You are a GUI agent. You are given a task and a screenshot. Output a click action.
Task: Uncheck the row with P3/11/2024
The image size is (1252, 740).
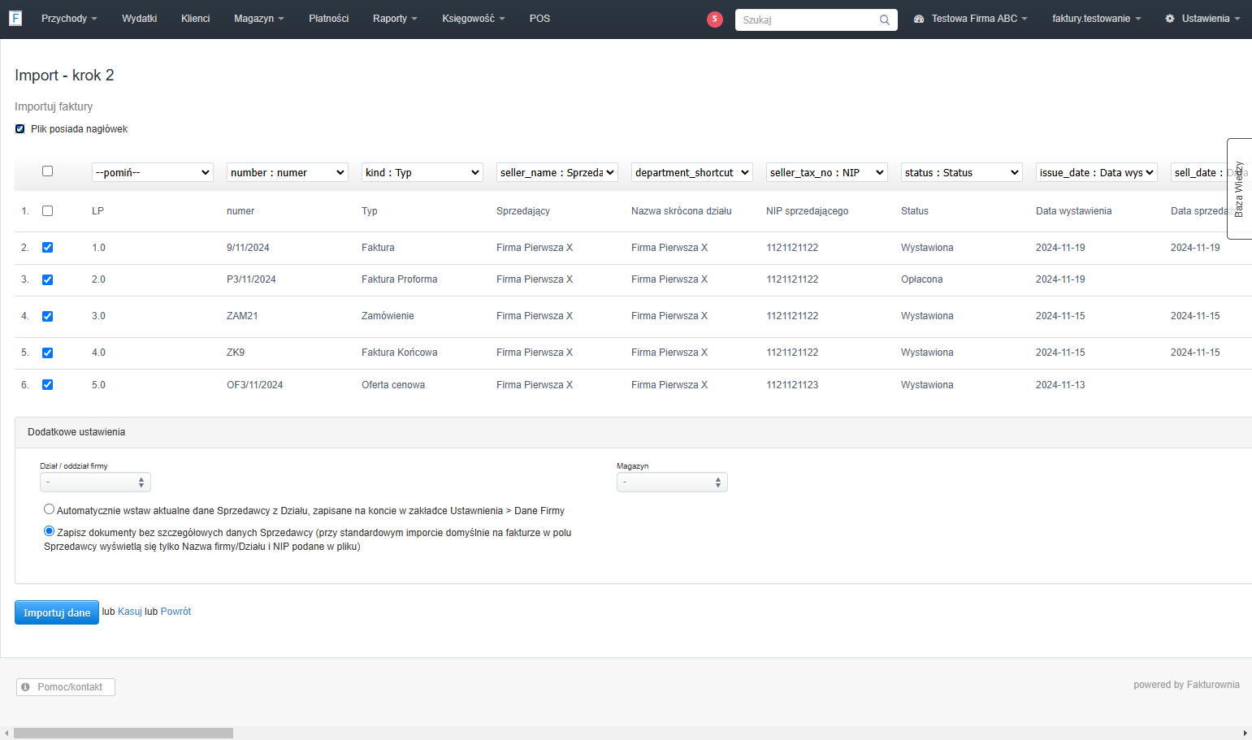47,279
